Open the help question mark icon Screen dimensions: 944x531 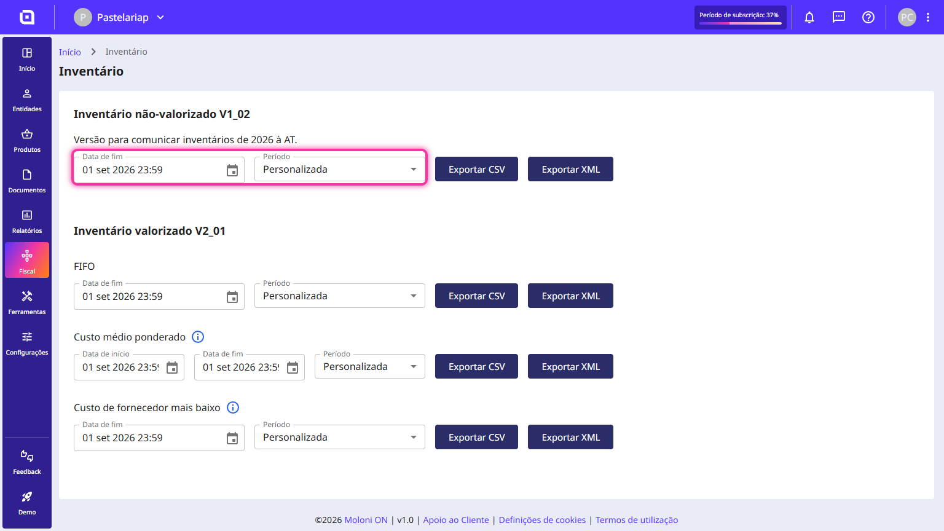click(868, 17)
